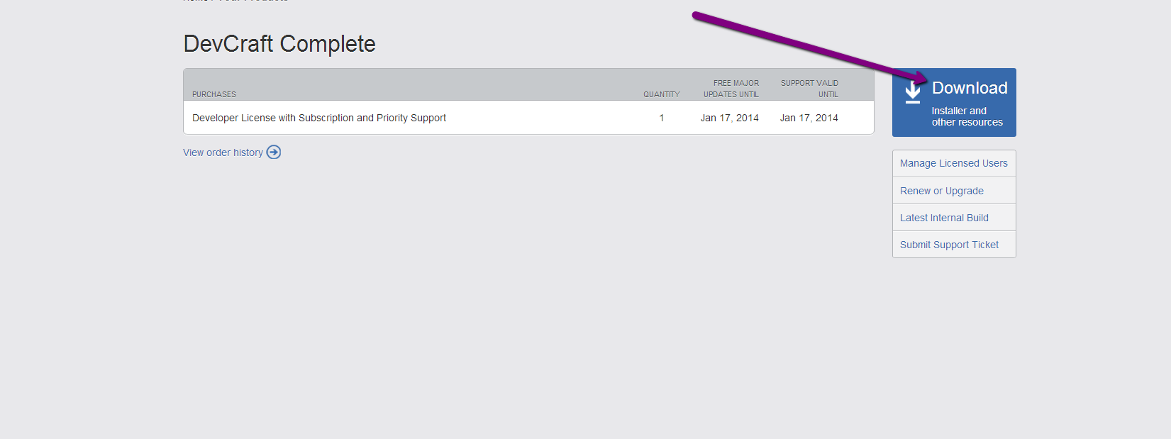Click Jan 17, 2014 under Free Major Updates

coord(730,118)
